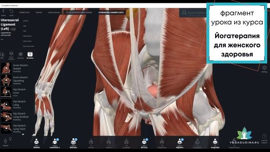Play the Uterosacral Ligament pronunciation audio
Image resolution: width=270 pixels, height=152 pixels.
(x=13, y=29)
